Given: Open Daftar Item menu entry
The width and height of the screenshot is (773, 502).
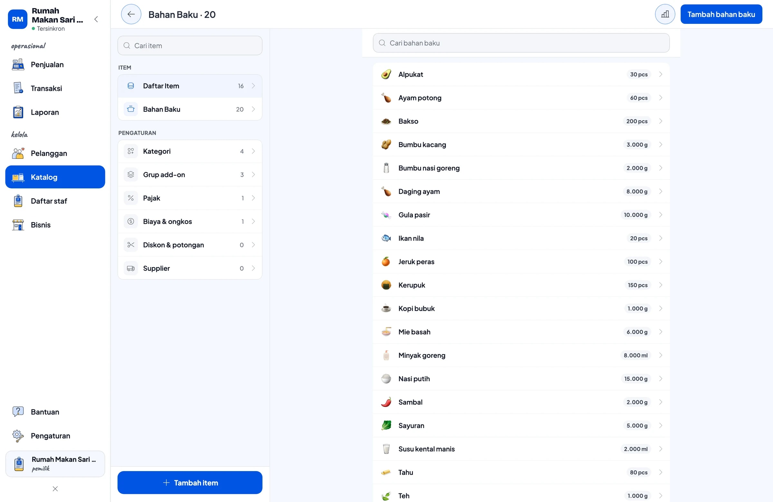Looking at the screenshot, I should [190, 86].
